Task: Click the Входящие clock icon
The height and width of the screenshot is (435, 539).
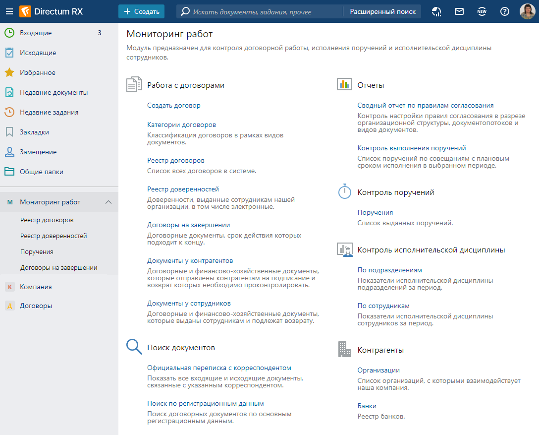Action: point(9,33)
